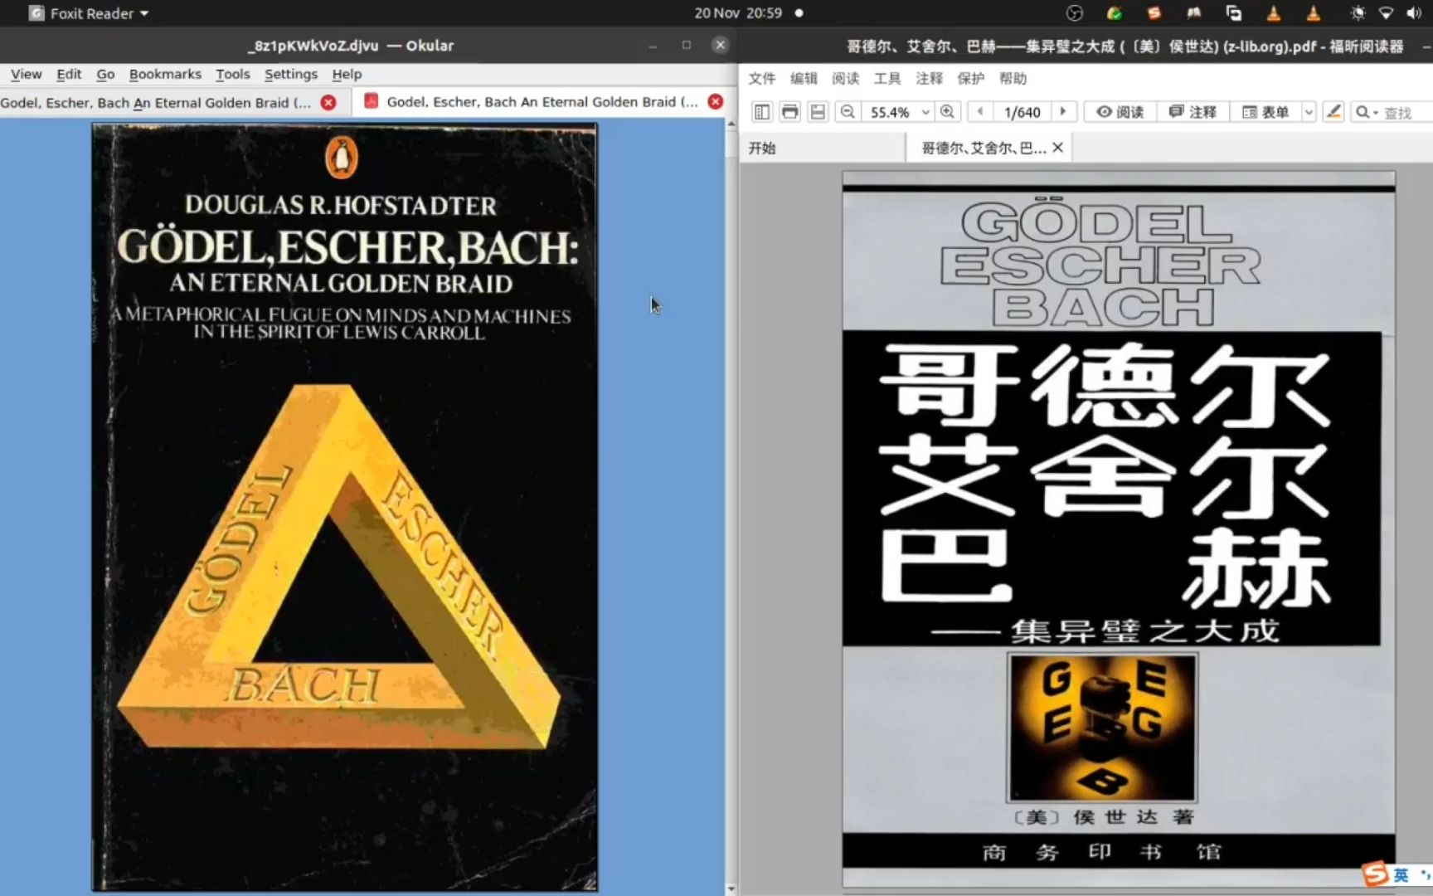This screenshot has height=896, width=1433.
Task: Click the Chinese book cover page in Foxit
Action: click(x=1119, y=529)
